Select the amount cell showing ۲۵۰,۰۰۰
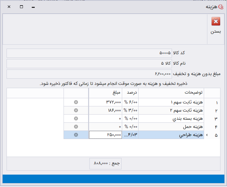 click(x=105, y=135)
